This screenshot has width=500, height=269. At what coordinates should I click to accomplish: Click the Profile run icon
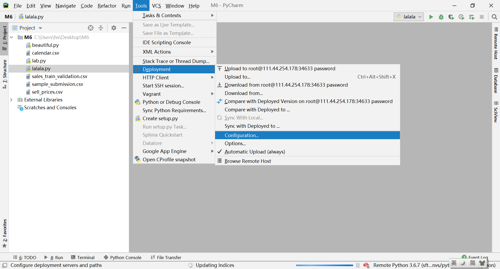pyautogui.click(x=461, y=17)
